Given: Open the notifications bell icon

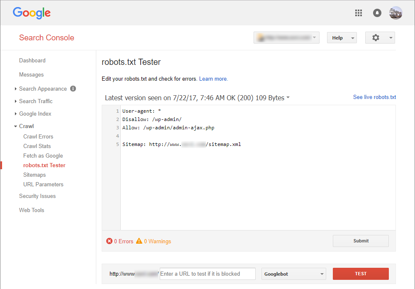Looking at the screenshot, I should coord(377,13).
